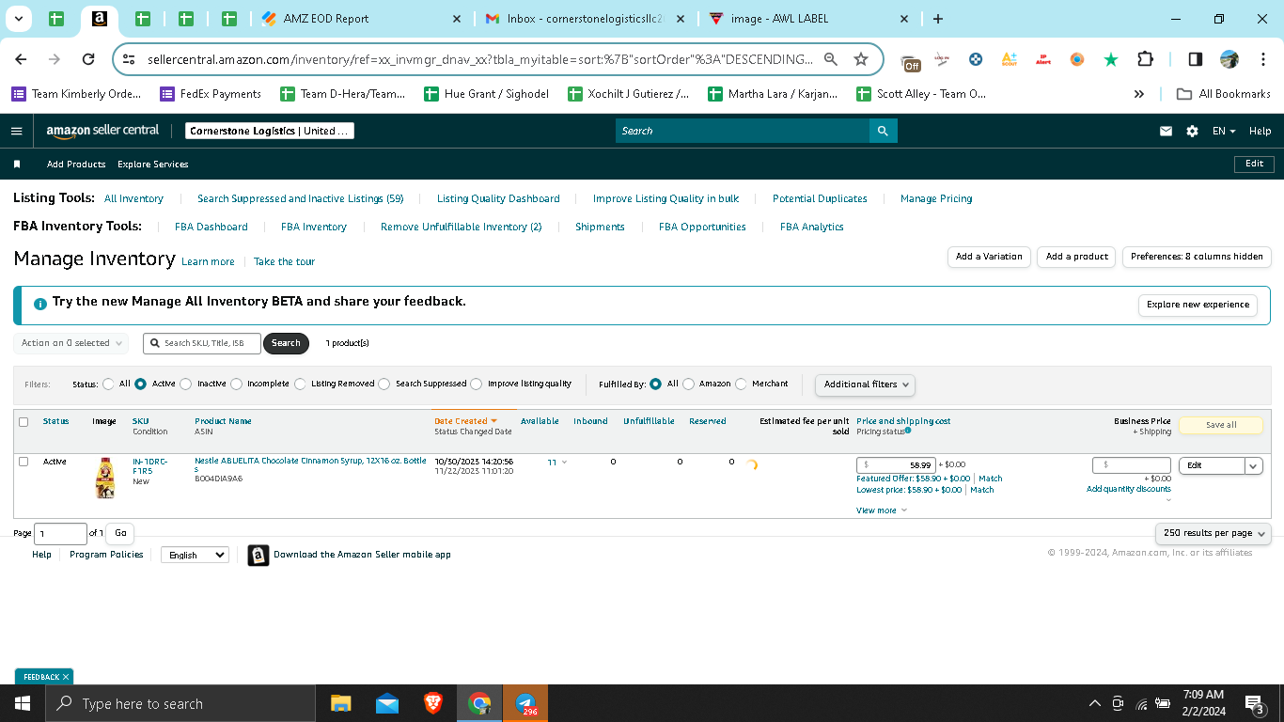This screenshot has height=722, width=1284.
Task: Select the Improve listing quality radio button
Action: click(477, 384)
